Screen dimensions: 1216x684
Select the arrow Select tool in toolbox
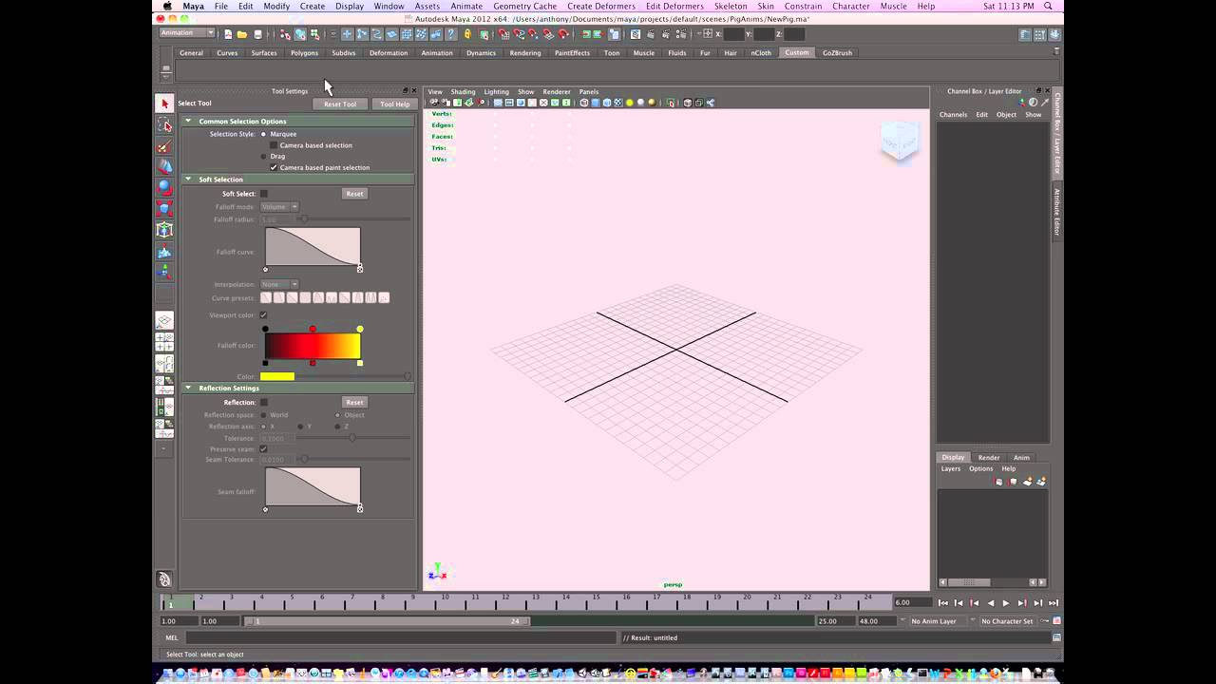tap(164, 104)
